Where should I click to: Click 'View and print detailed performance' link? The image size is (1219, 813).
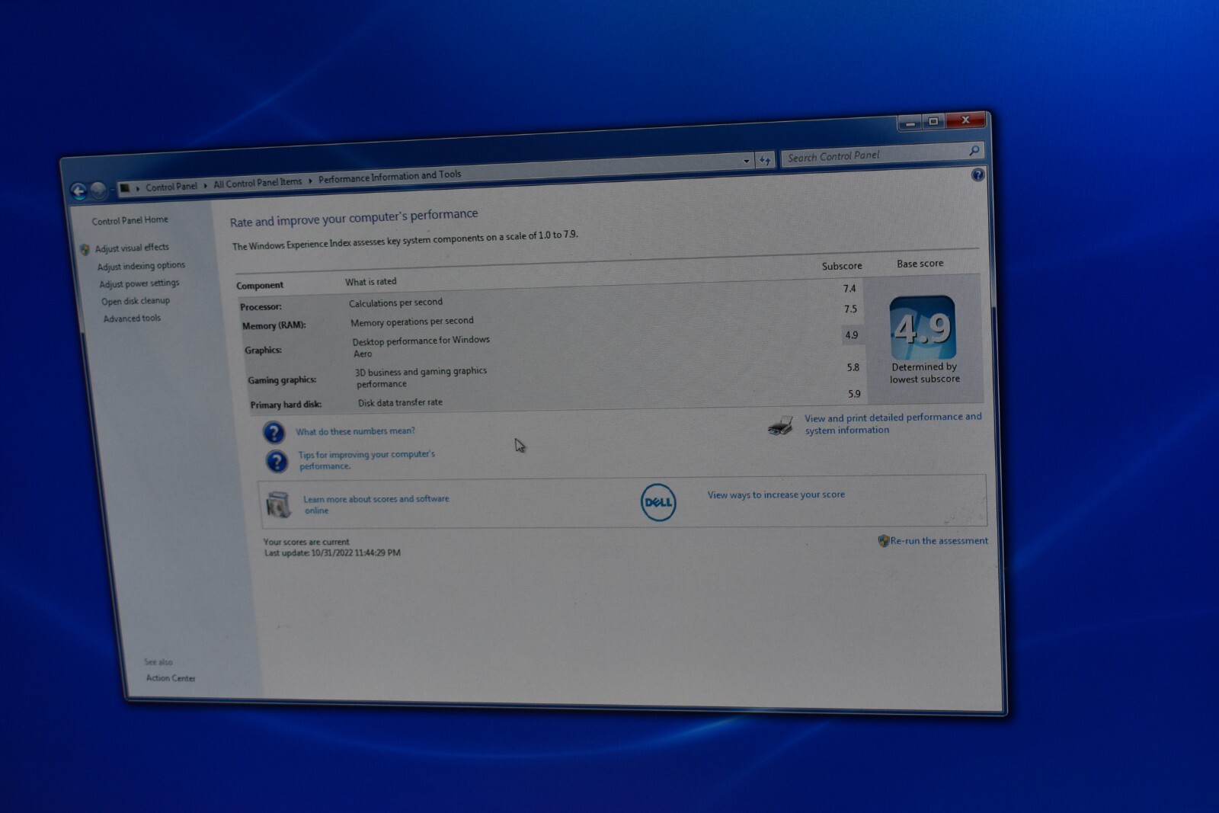(893, 424)
